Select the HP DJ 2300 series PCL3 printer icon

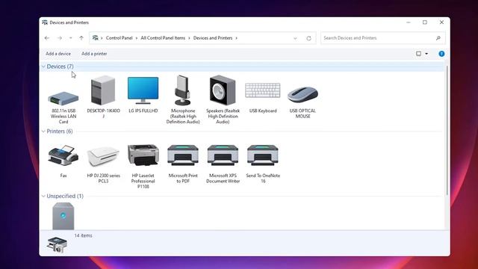(x=103, y=156)
